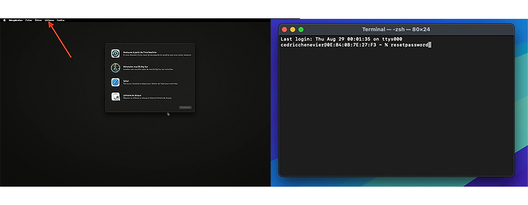Viewport: 528px width, 205px height.
Task: Open the Apple menu in the recovery menu bar
Action: tap(4, 20)
